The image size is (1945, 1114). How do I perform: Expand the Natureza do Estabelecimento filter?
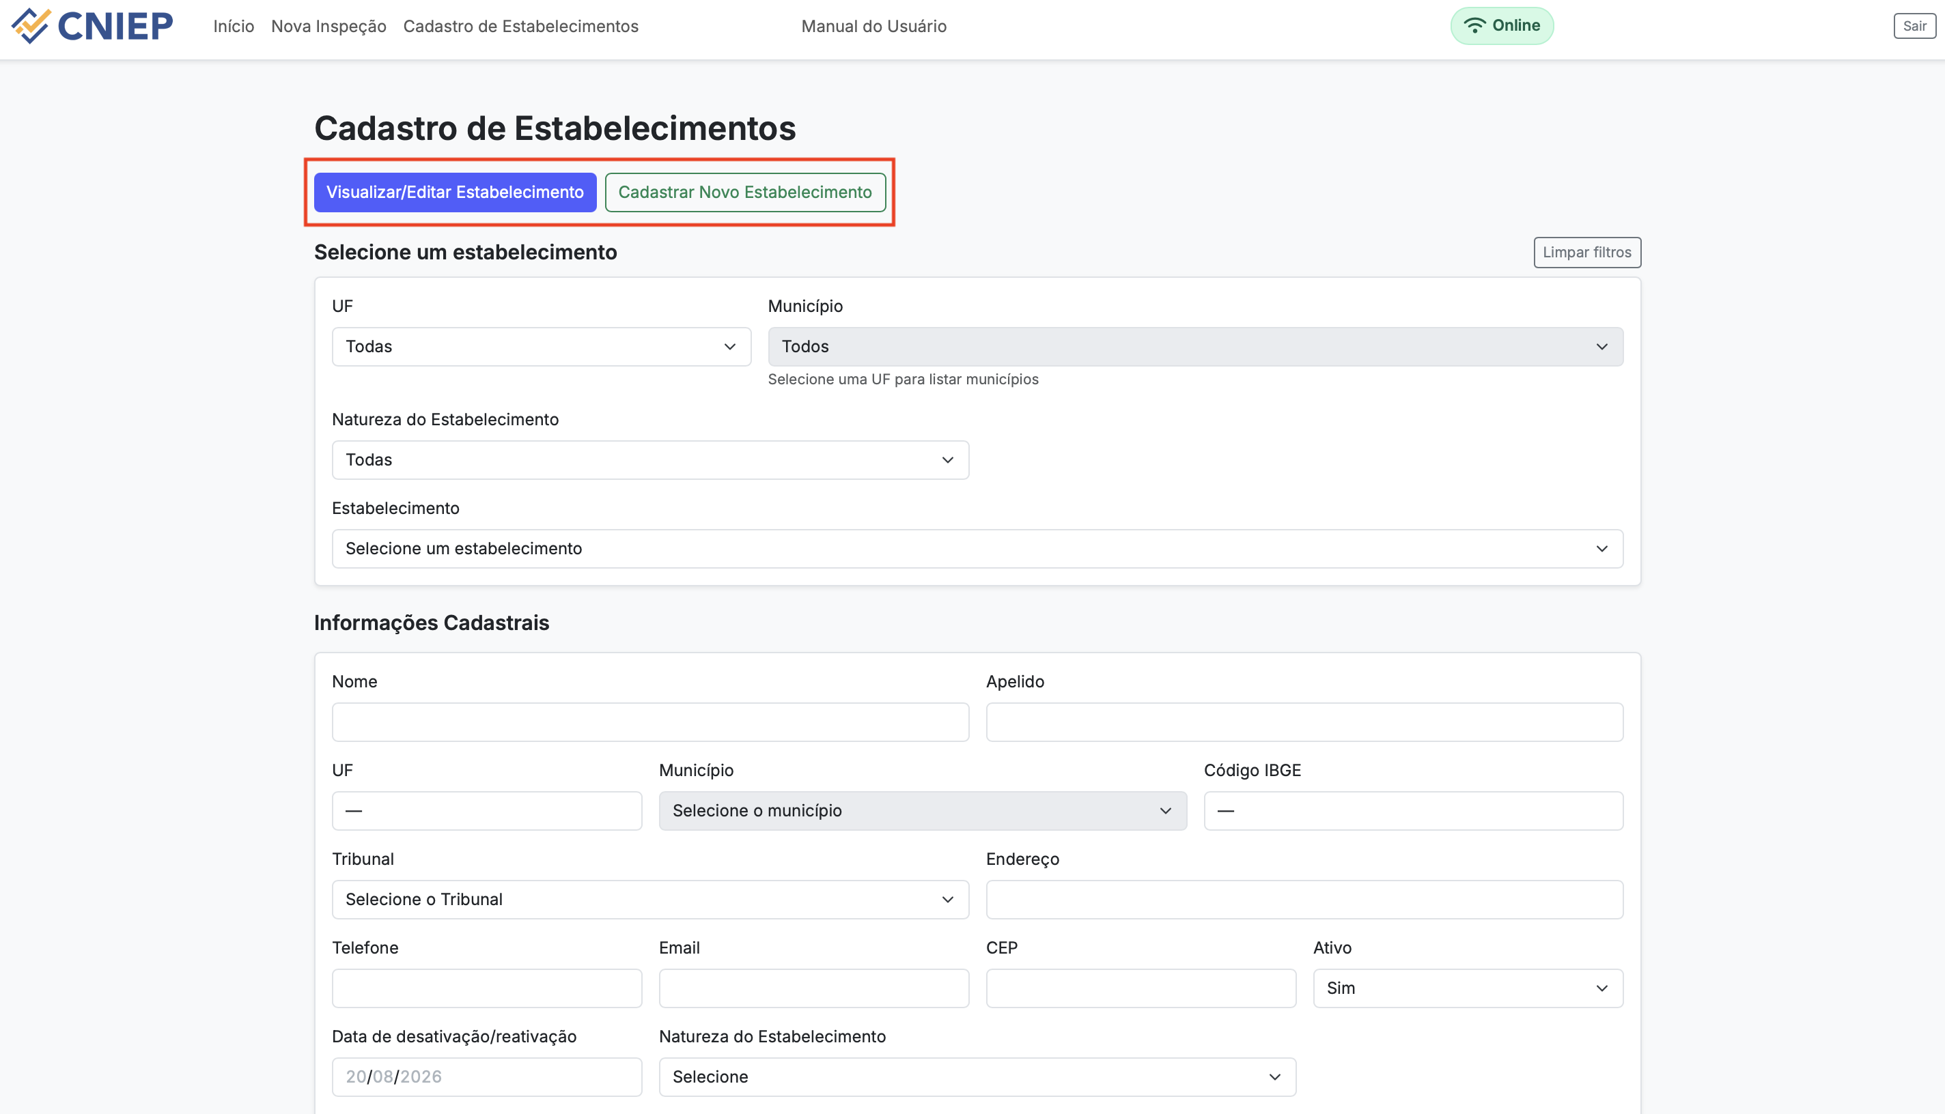(x=650, y=460)
